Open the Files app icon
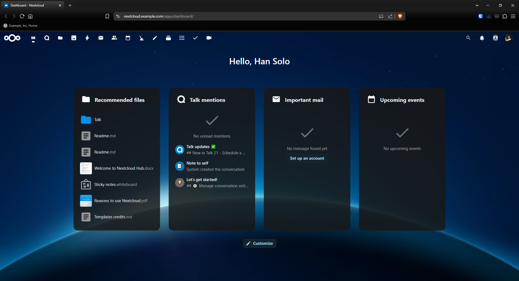Viewport: 519px width, 281px height. tap(60, 38)
